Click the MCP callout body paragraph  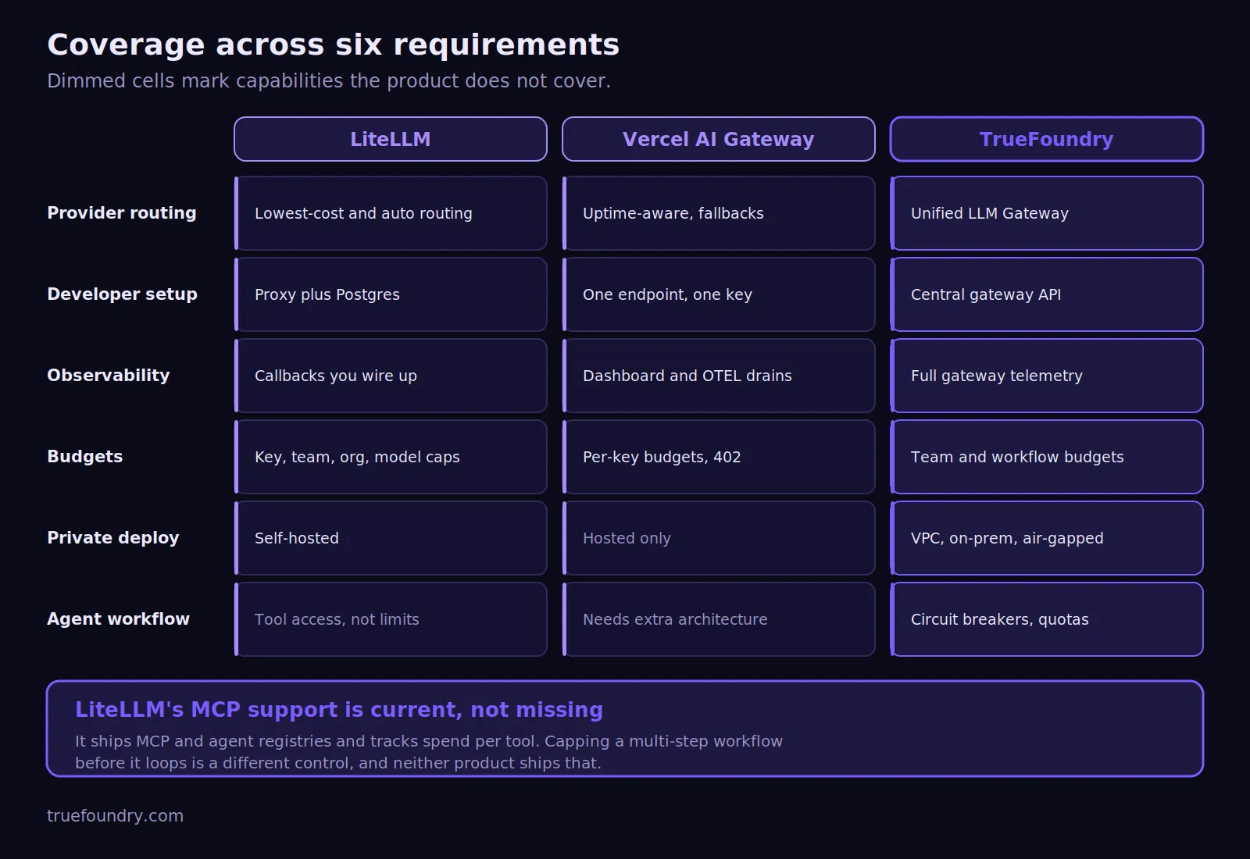429,752
